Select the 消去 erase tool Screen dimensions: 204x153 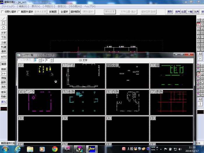tap(3, 87)
